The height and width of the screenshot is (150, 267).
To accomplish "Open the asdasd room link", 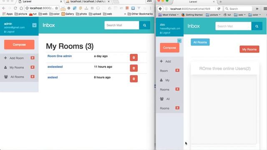I will click(53, 77).
